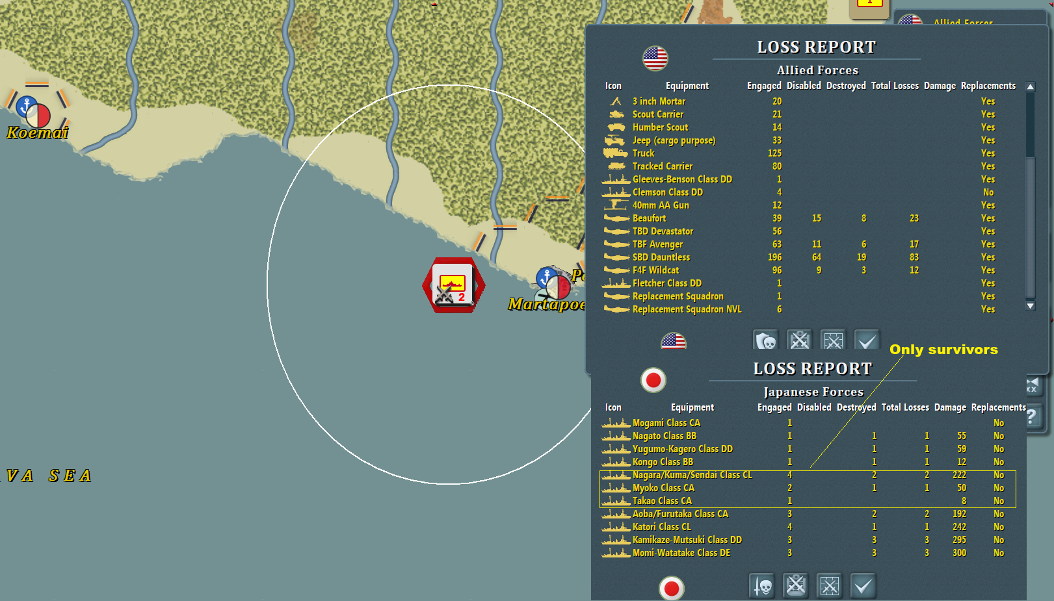Screen dimensions: 1054x601
Task: Select the Humber Scout row
Action: click(810, 127)
